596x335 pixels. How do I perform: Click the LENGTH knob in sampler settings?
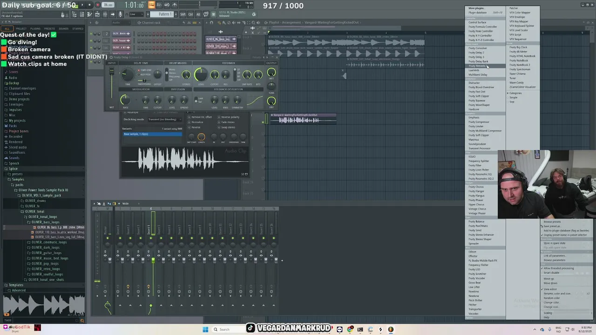pyautogui.click(x=201, y=137)
